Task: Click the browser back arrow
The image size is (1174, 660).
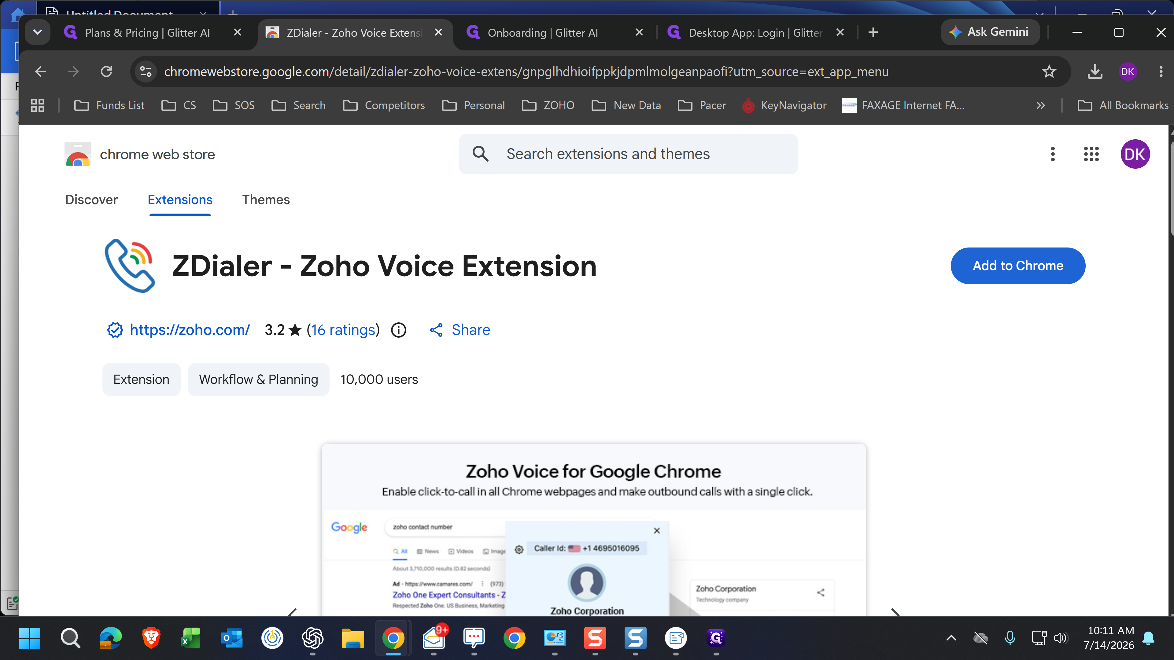Action: coord(41,71)
